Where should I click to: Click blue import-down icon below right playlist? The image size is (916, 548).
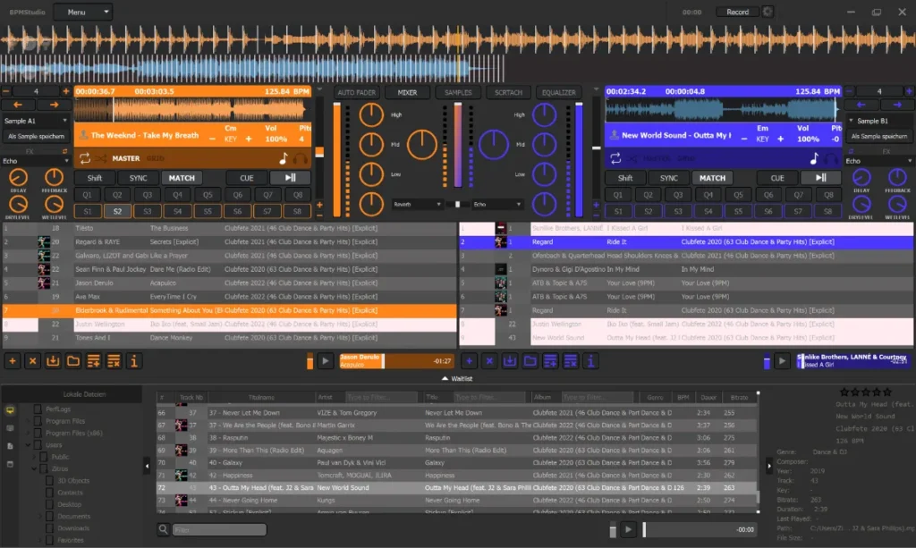coord(509,361)
